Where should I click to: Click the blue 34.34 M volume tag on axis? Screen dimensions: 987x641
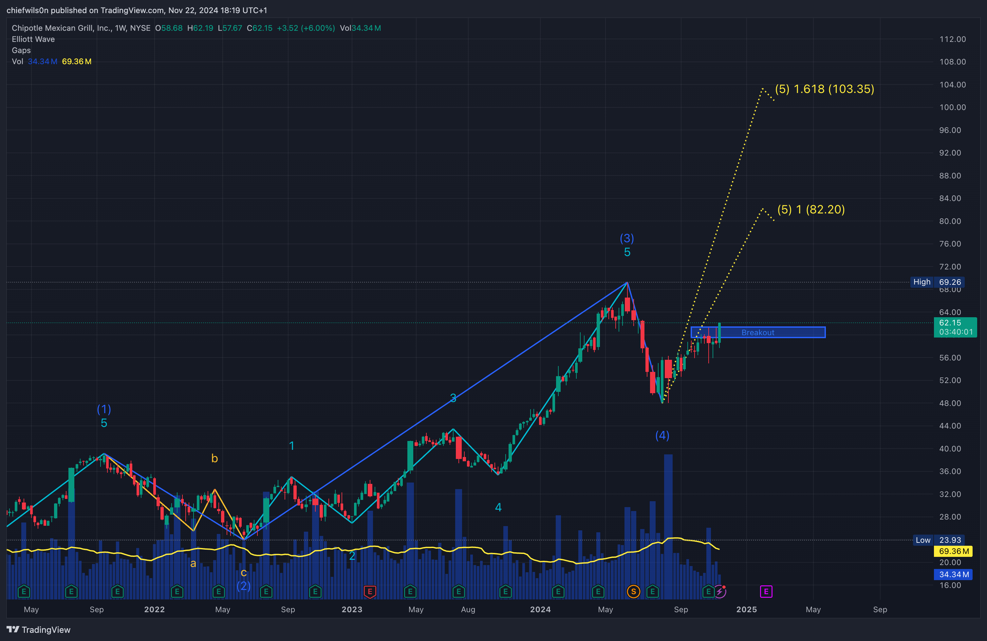tap(953, 574)
